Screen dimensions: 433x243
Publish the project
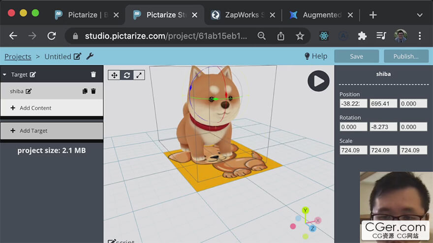(x=406, y=56)
